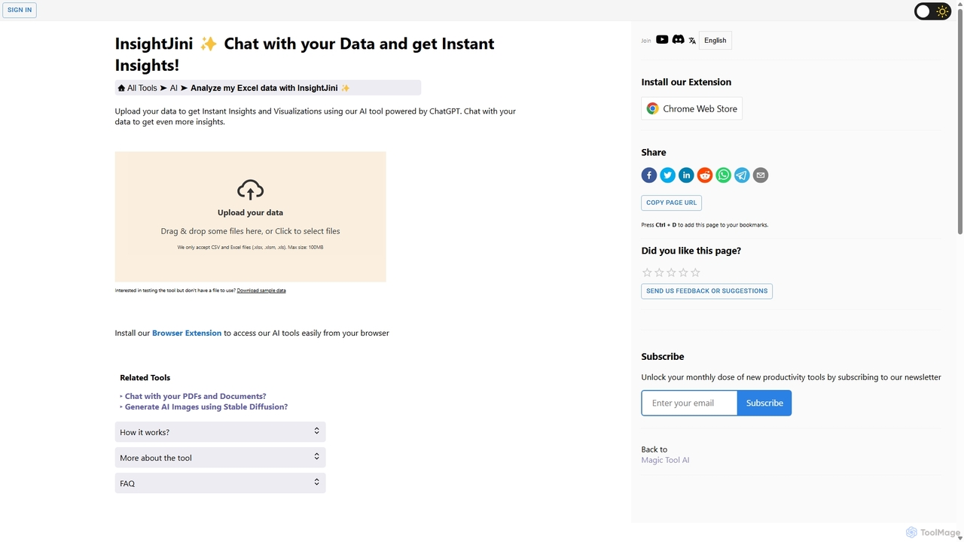Share the page via WhatsApp

[723, 175]
